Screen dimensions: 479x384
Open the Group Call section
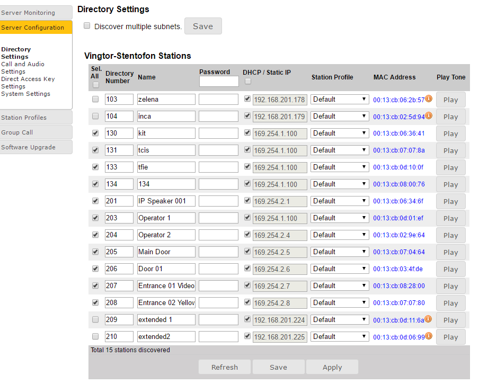tap(36, 132)
